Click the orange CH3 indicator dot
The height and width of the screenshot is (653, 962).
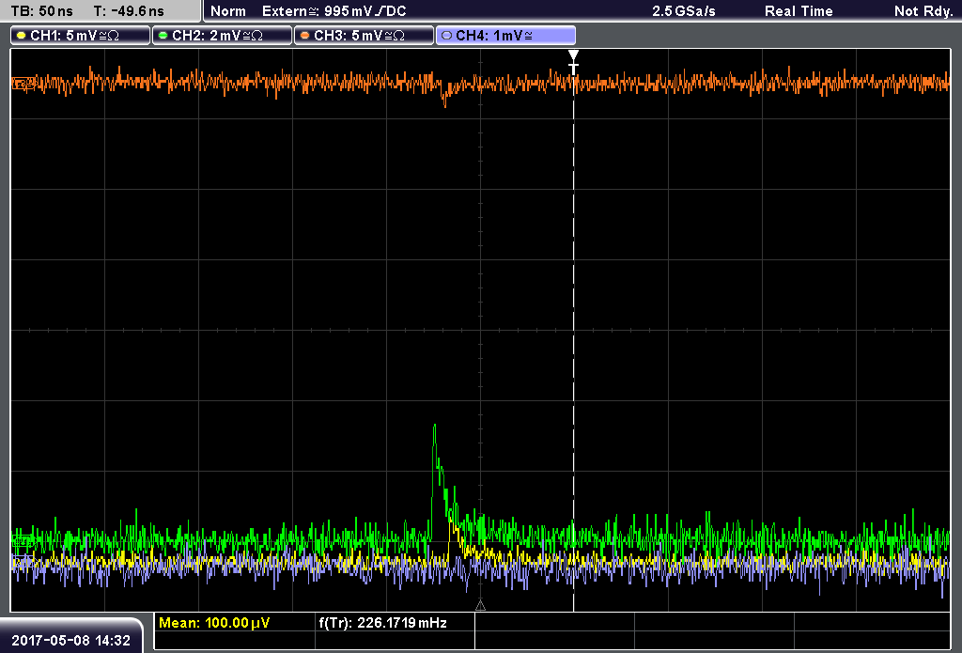click(x=304, y=36)
